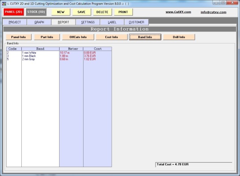Screen dimensions: 240x176
Task: Show the Part Info report
Action: [47, 37]
